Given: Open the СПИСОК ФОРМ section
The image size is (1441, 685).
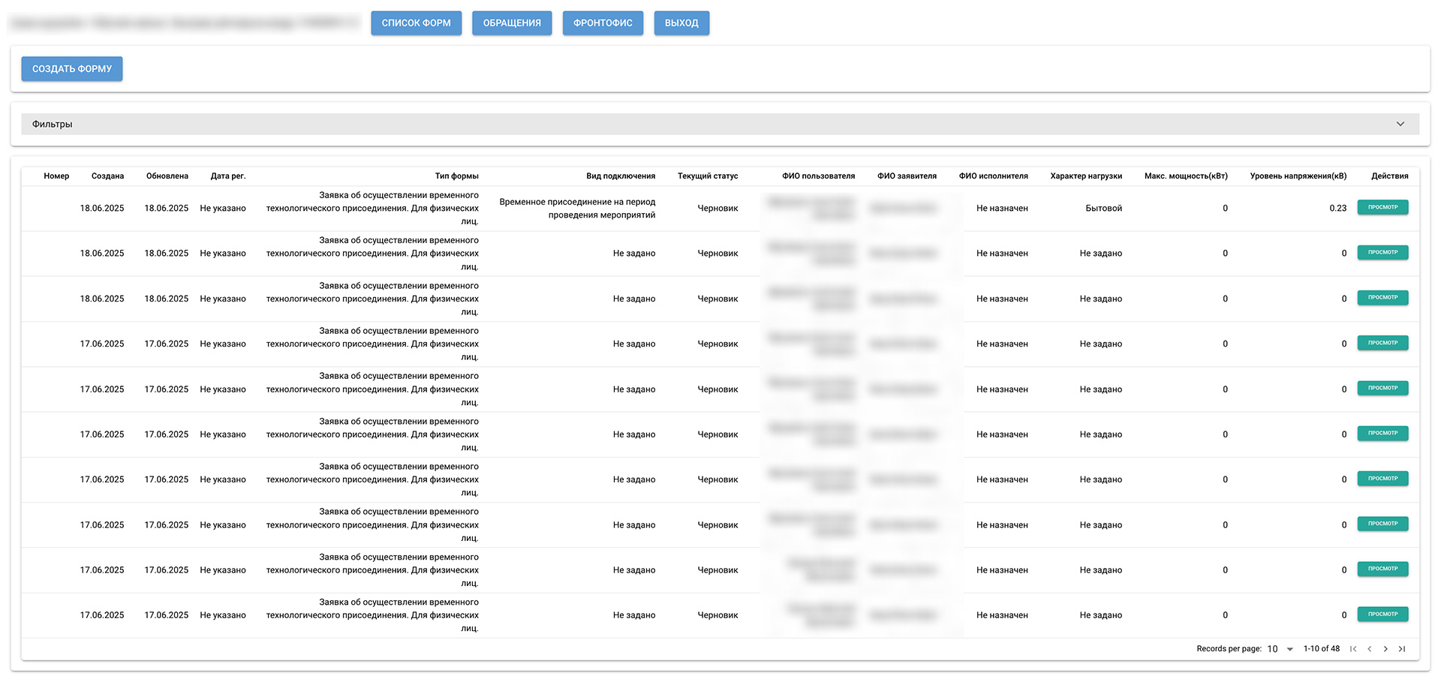Looking at the screenshot, I should (x=417, y=23).
